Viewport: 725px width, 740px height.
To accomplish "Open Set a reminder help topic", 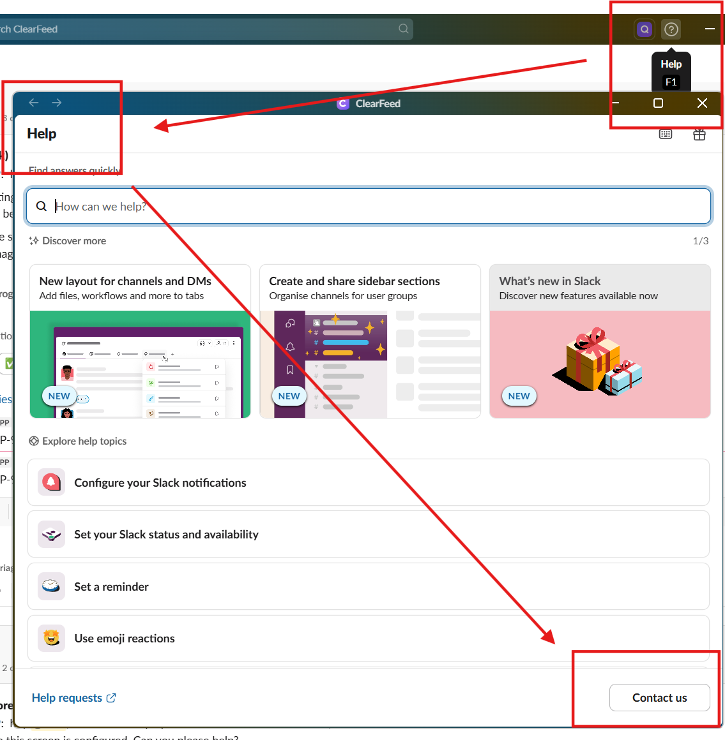I will 369,586.
